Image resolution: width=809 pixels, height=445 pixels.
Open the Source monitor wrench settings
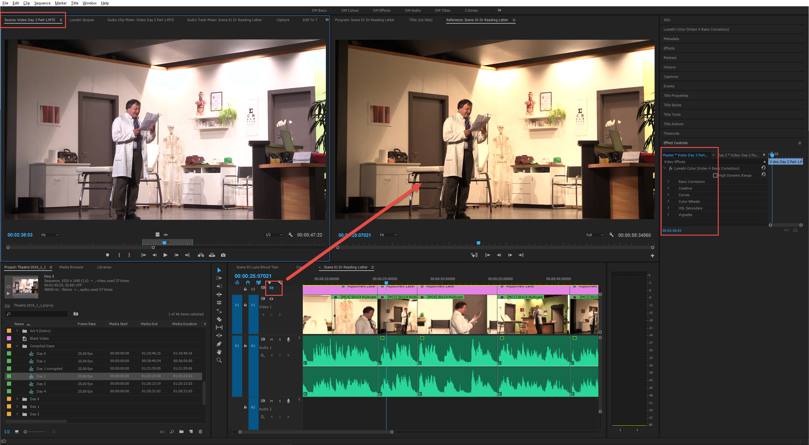click(291, 235)
